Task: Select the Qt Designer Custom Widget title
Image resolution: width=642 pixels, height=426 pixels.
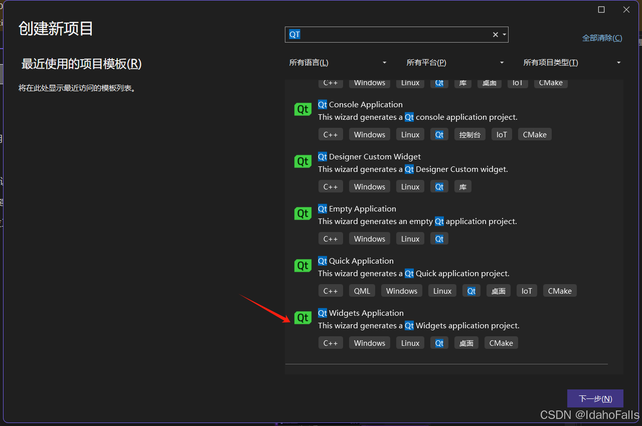Action: 369,156
